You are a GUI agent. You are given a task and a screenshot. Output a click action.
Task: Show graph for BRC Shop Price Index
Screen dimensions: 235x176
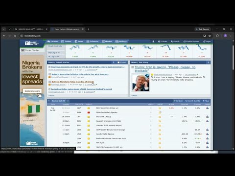208,108
